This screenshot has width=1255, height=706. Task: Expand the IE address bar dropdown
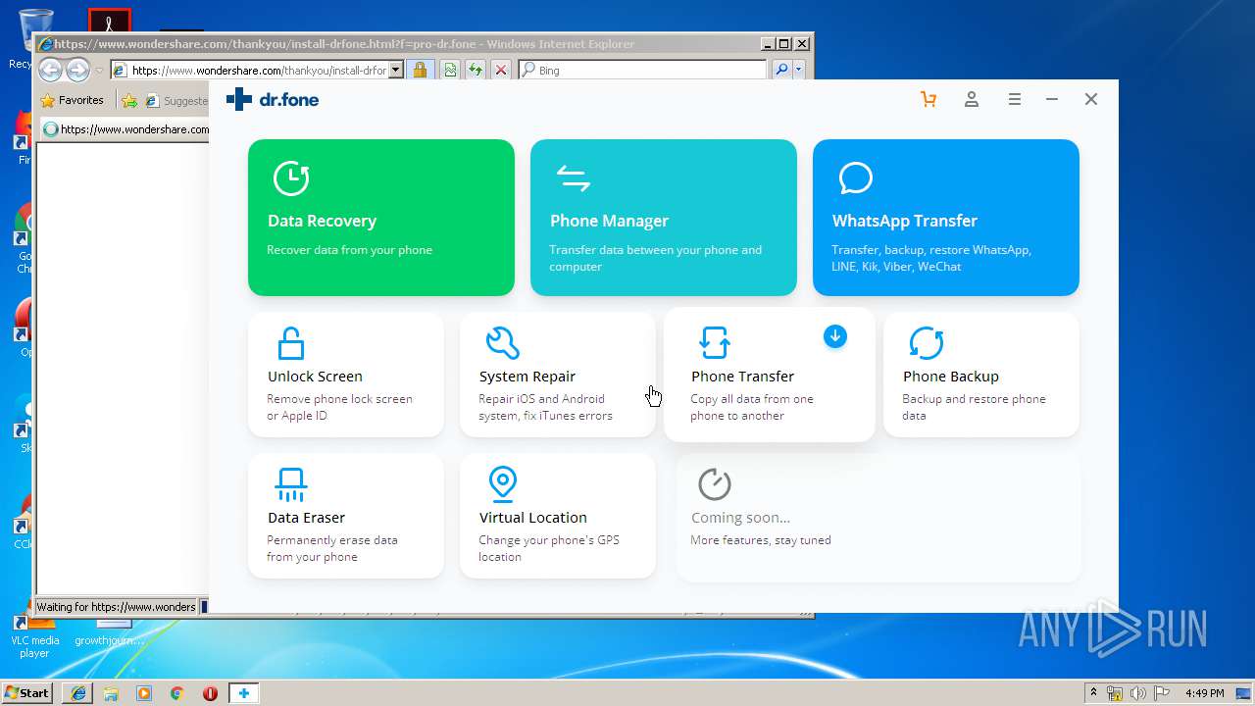coord(396,70)
